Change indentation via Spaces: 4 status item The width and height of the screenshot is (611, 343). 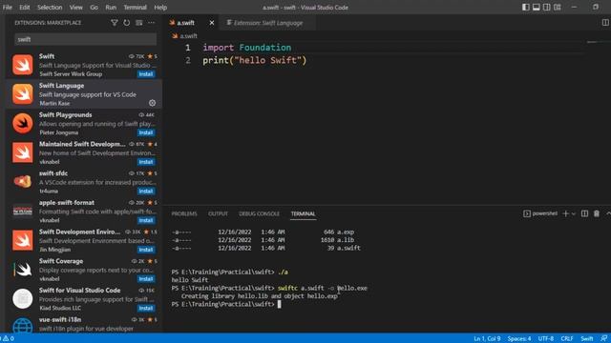click(519, 338)
